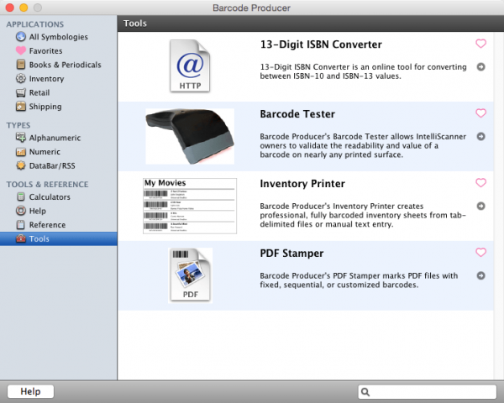
Task: Open 13-Digit ISBN Converter via arrow button
Action: coord(480,67)
